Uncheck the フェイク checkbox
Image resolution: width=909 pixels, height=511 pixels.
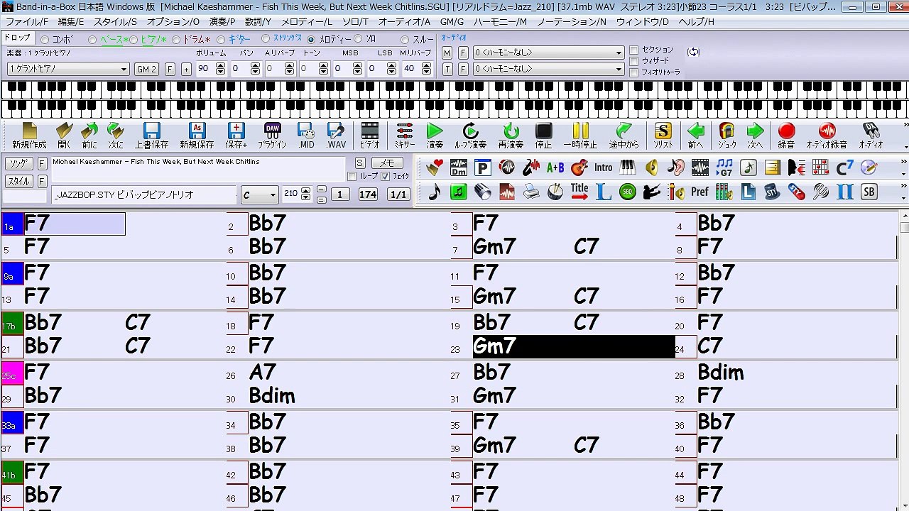(386, 176)
